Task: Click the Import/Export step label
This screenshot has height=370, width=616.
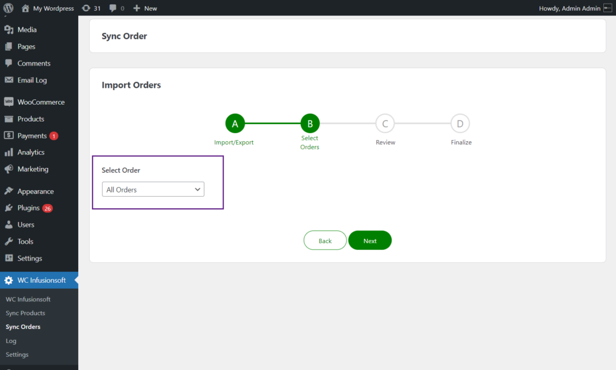Action: point(234,142)
